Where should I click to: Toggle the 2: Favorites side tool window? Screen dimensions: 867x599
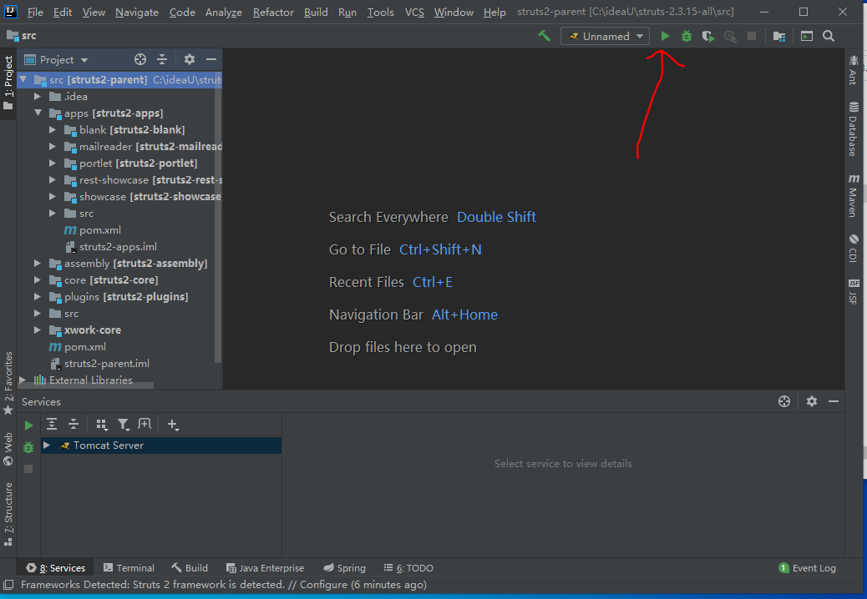(x=8, y=383)
